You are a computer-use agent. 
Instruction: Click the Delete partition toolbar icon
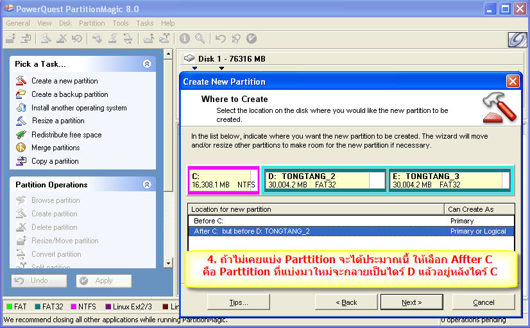pos(62,39)
